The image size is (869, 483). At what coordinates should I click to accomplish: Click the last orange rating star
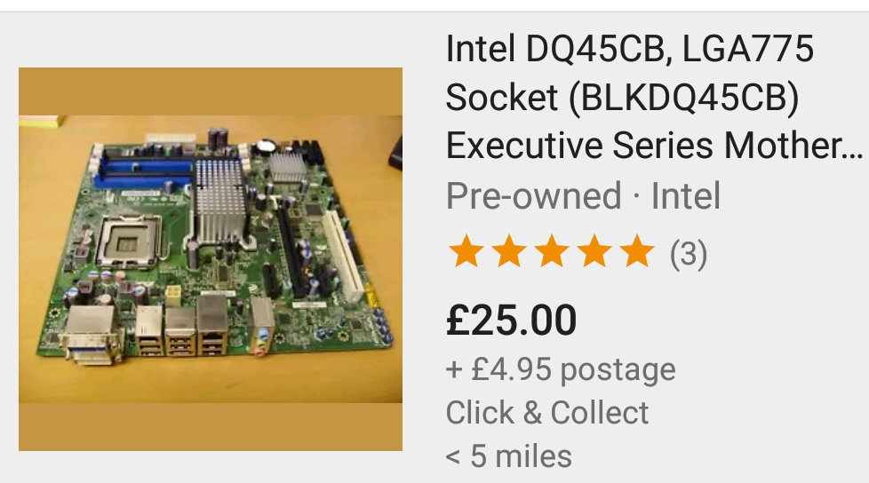(636, 253)
